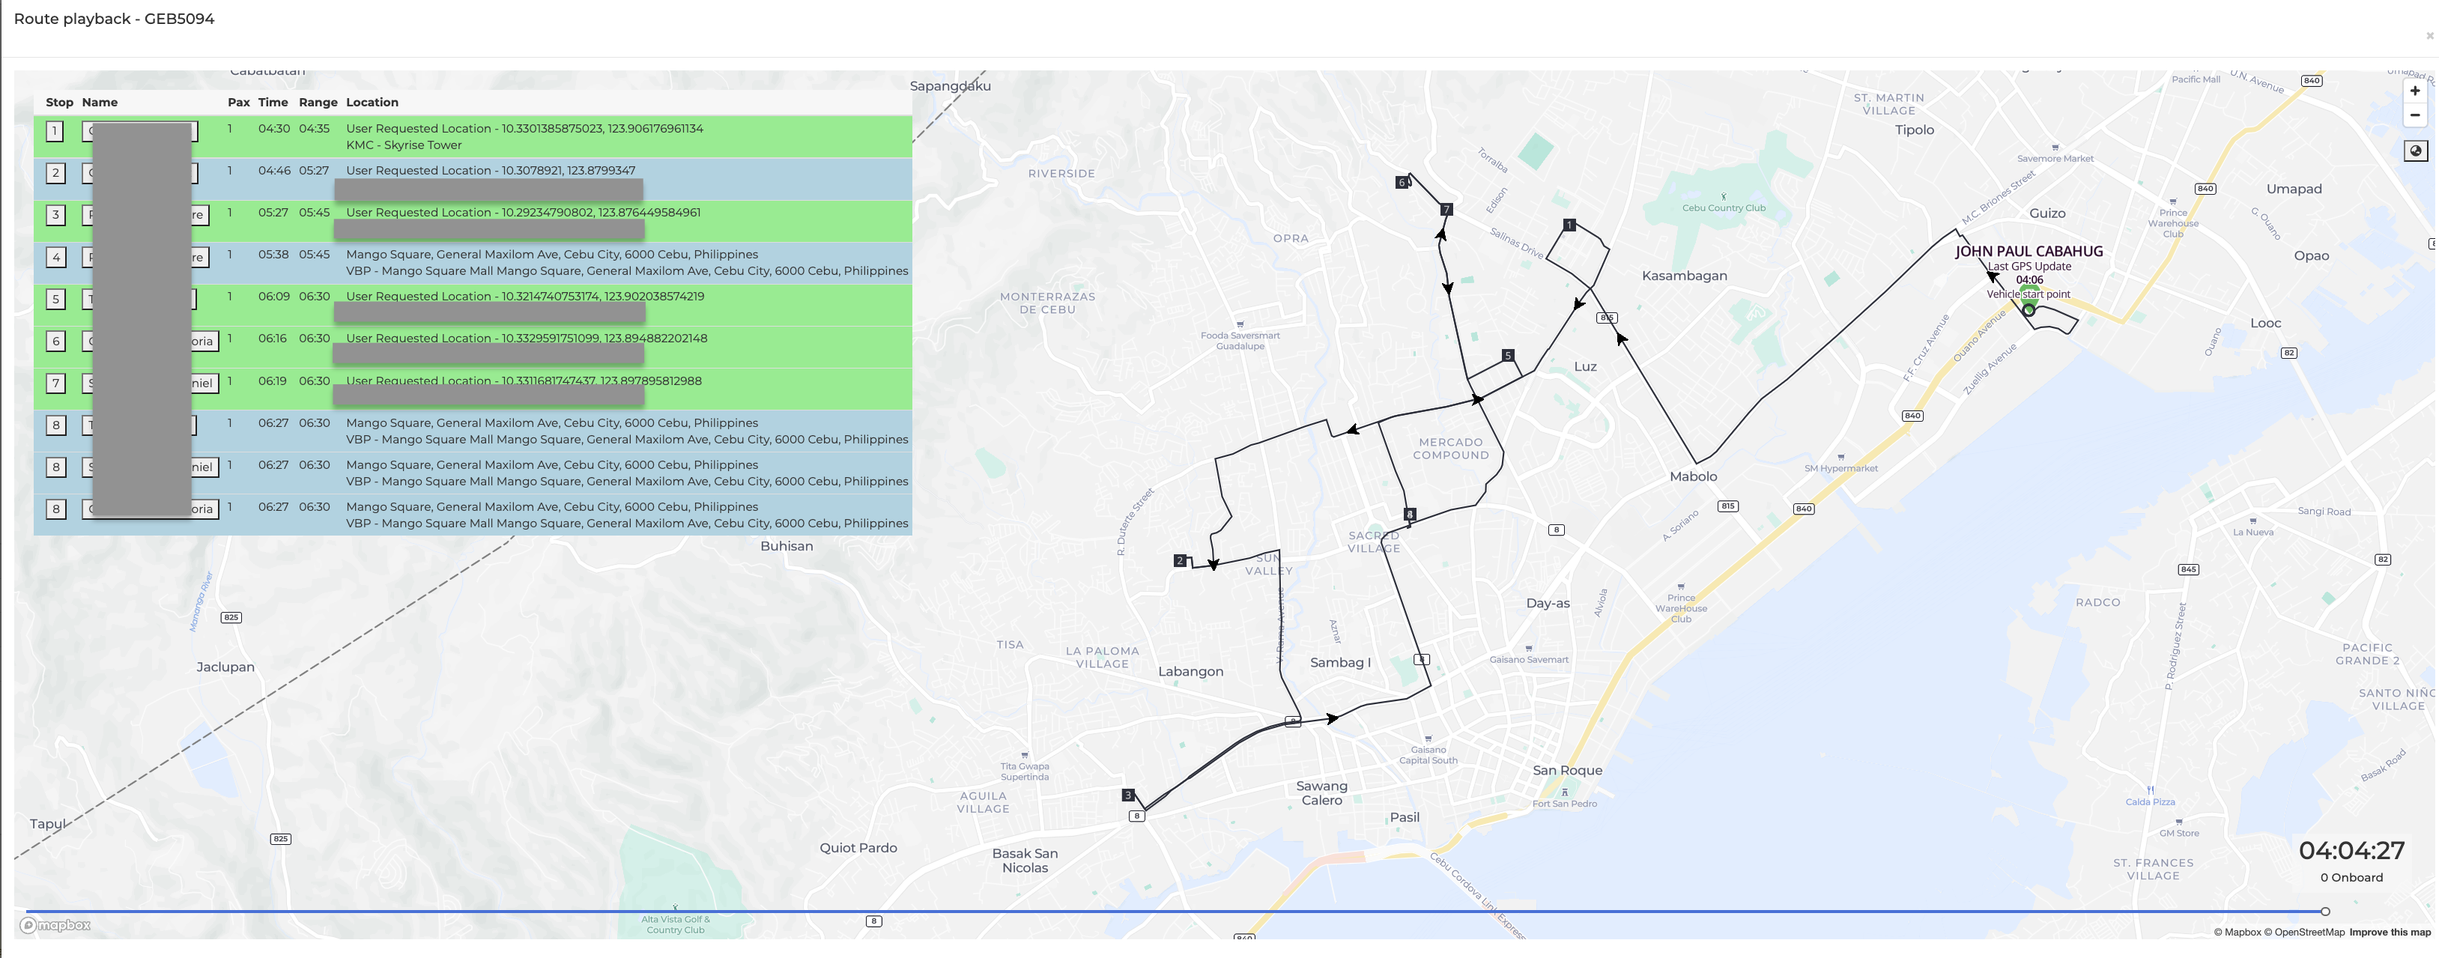Click the Improve this map link
The width and height of the screenshot is (2439, 958).
coord(2390,933)
